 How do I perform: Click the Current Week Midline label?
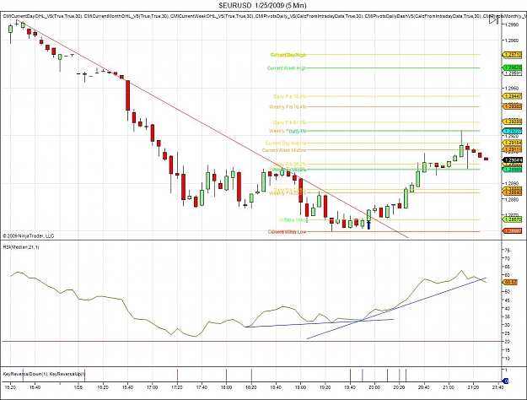click(x=284, y=150)
